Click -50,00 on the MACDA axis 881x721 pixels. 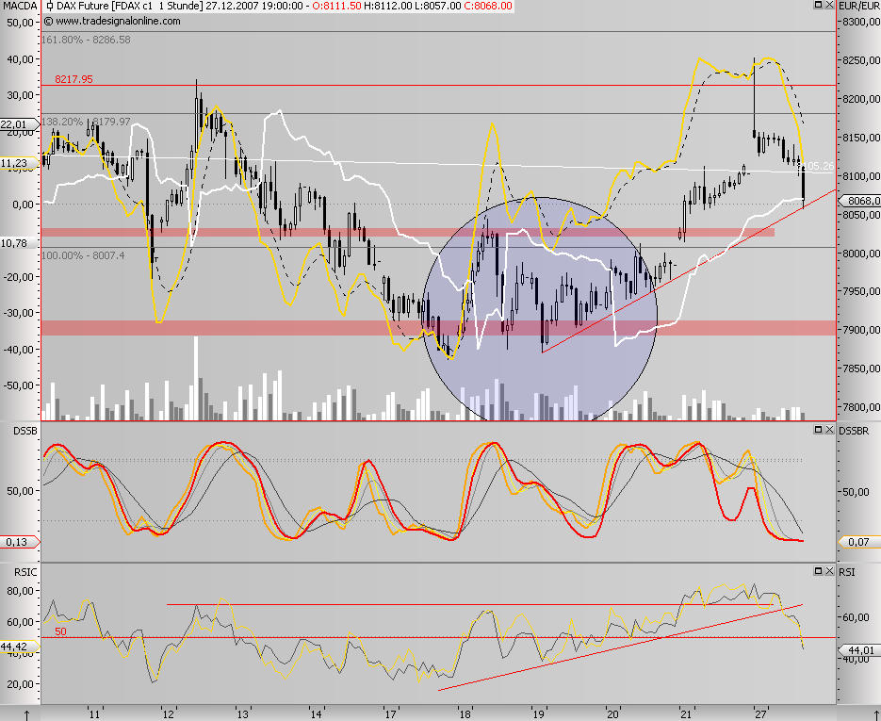coord(19,385)
